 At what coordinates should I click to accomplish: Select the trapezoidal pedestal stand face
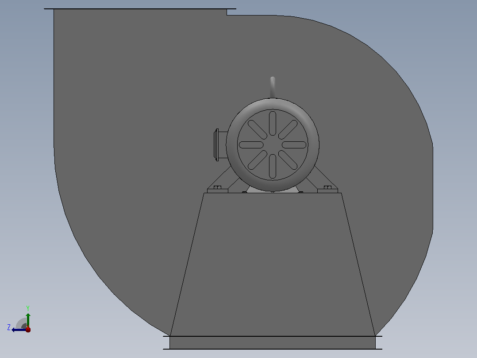(x=273, y=265)
